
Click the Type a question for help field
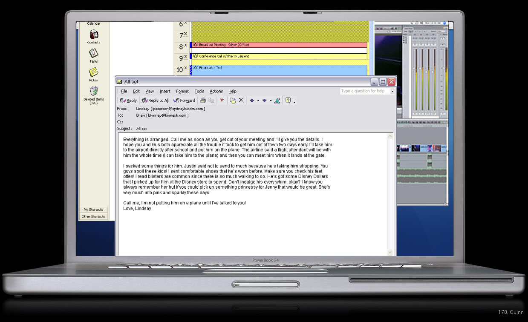(x=365, y=91)
